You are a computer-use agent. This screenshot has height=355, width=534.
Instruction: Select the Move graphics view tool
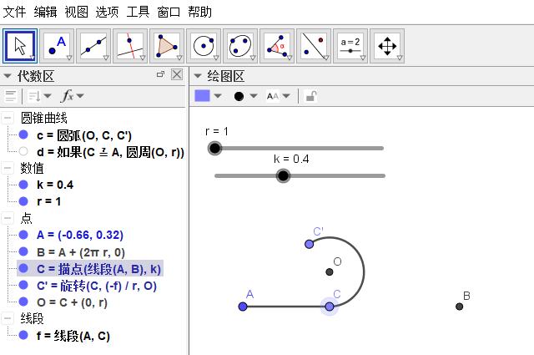[x=387, y=46]
